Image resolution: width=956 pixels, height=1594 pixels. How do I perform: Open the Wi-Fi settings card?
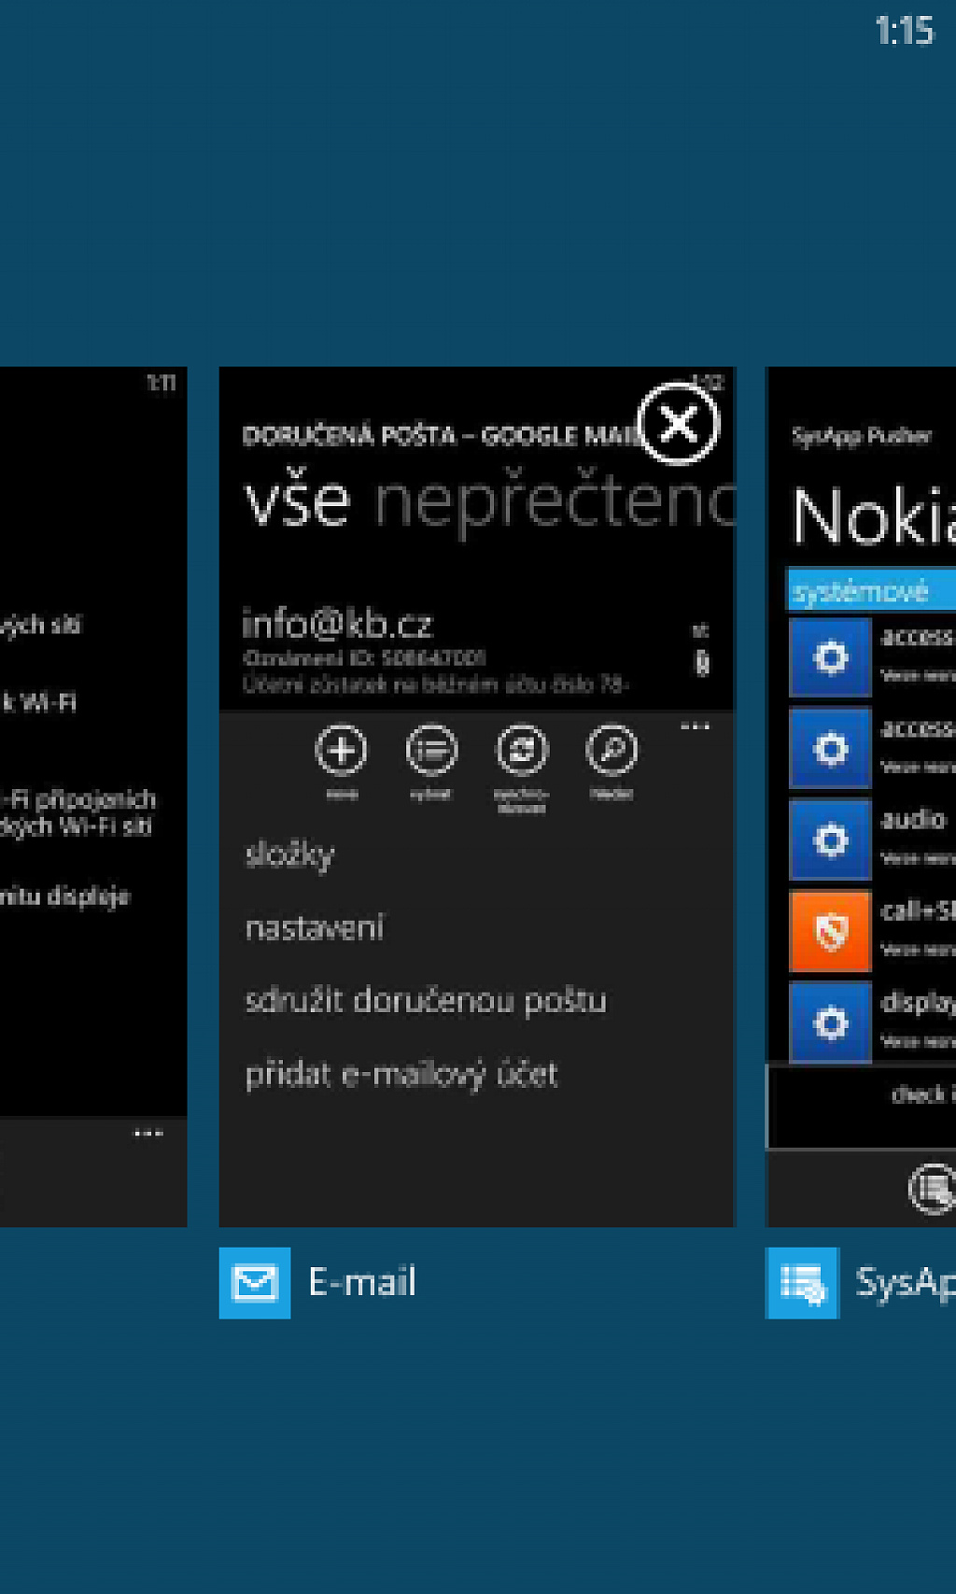click(93, 797)
